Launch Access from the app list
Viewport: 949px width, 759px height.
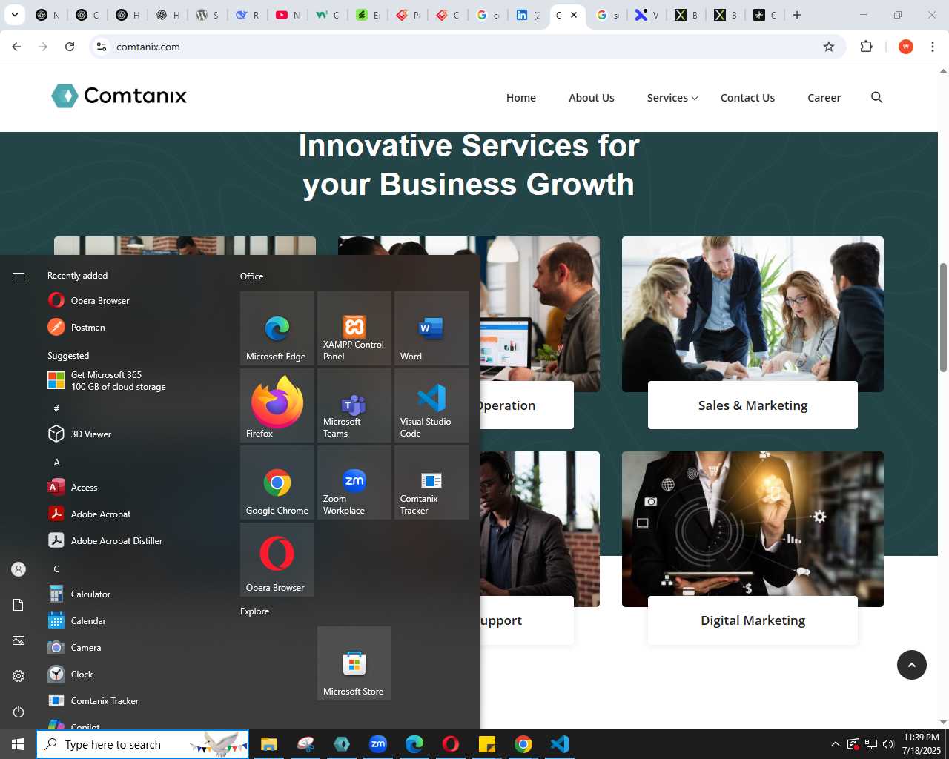(x=133, y=488)
